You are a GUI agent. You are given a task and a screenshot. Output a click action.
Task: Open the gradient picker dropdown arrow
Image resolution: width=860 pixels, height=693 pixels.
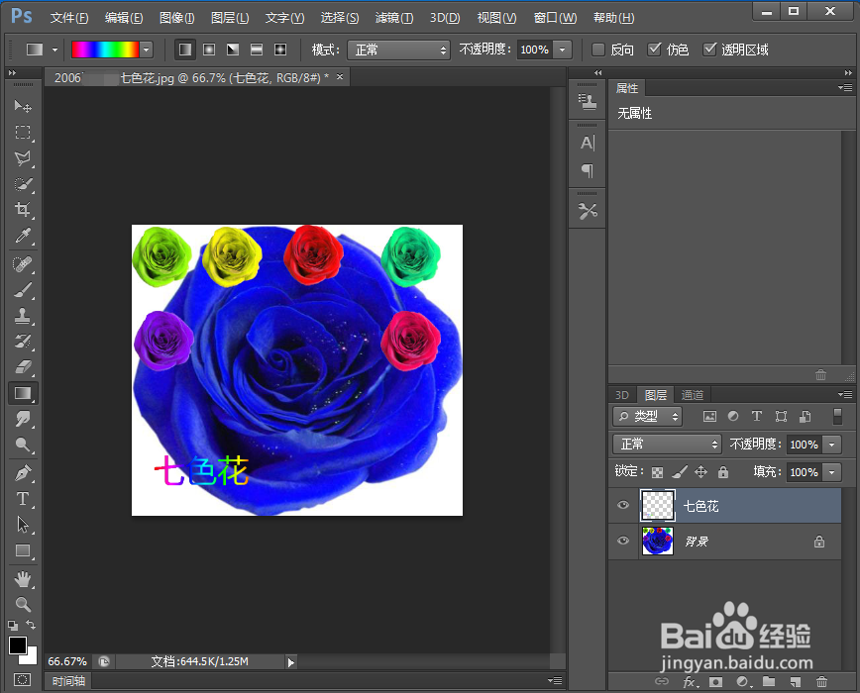tap(146, 49)
